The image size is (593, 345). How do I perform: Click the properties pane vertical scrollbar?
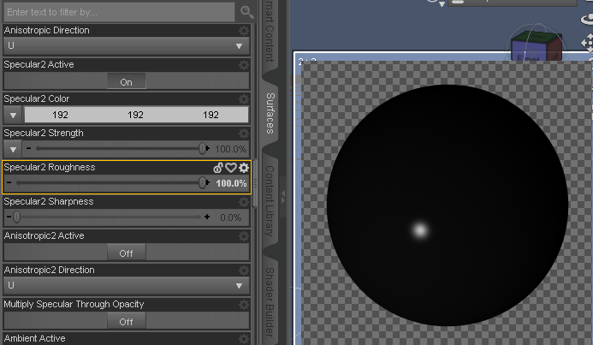(x=255, y=183)
